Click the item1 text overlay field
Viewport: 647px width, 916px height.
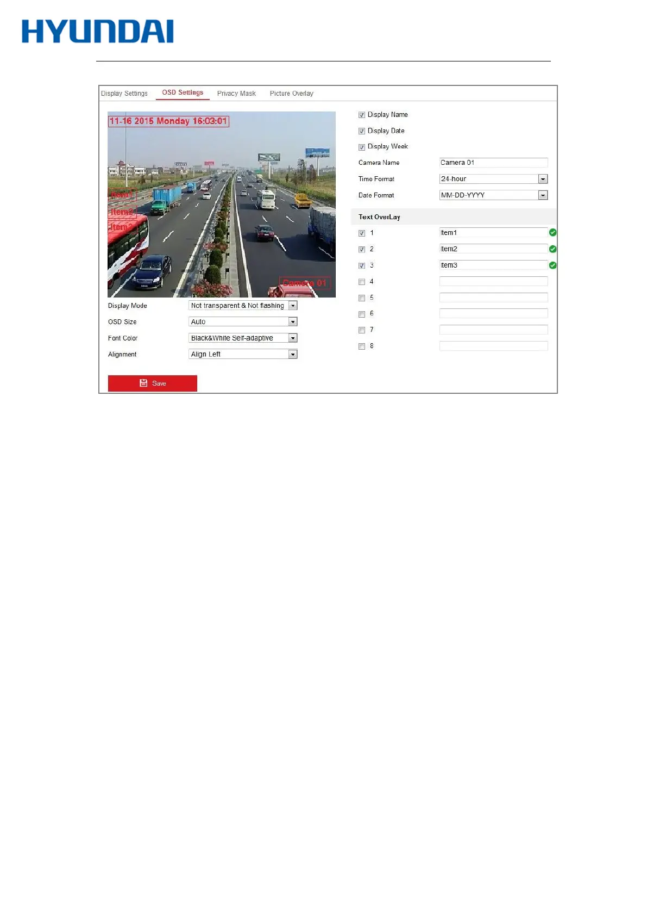pos(493,233)
